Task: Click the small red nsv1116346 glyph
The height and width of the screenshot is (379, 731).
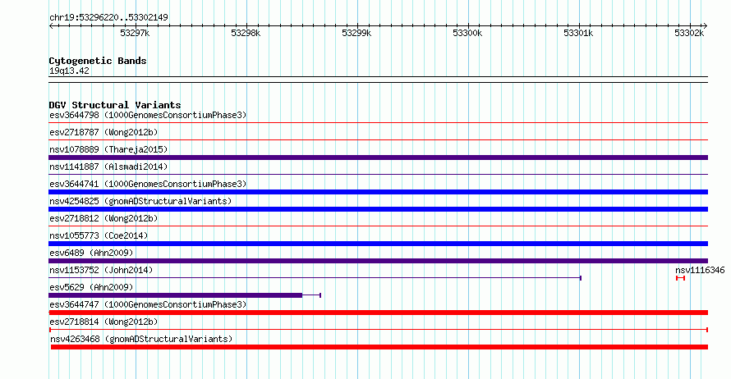Action: click(680, 278)
